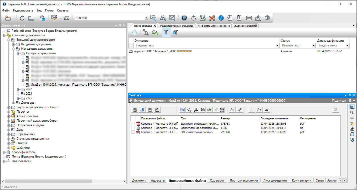Open the Адресаты tab in properties
This screenshot has width=357, height=190.
pos(157,181)
